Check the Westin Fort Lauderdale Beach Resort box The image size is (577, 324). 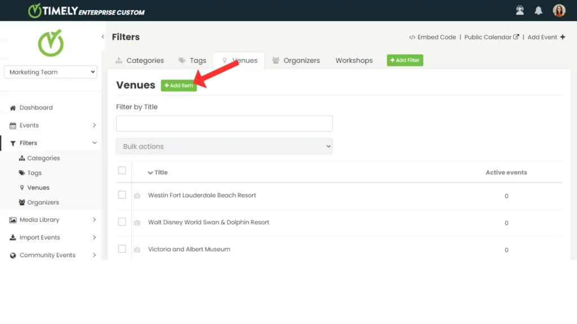(122, 195)
